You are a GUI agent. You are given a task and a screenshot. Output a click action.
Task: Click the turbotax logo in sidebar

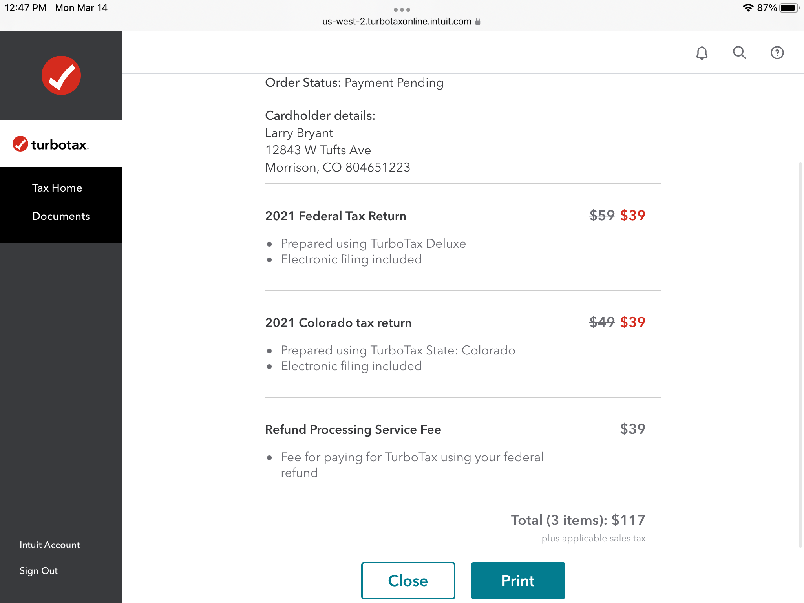click(x=51, y=144)
